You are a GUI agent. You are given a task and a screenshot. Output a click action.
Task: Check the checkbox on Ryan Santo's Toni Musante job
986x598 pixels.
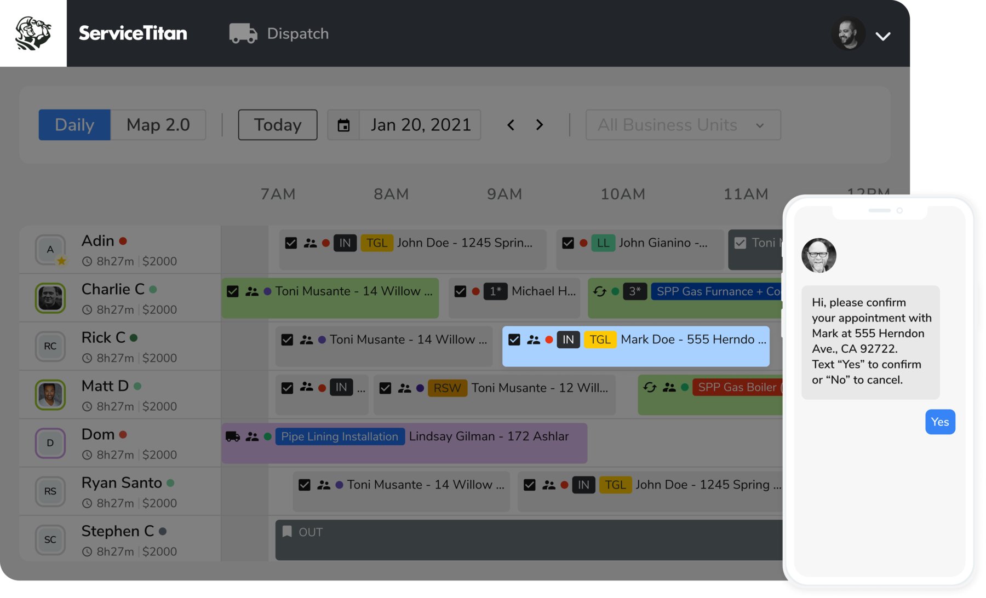pos(304,485)
